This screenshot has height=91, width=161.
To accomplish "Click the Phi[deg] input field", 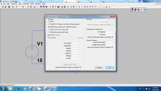I will [75, 56].
